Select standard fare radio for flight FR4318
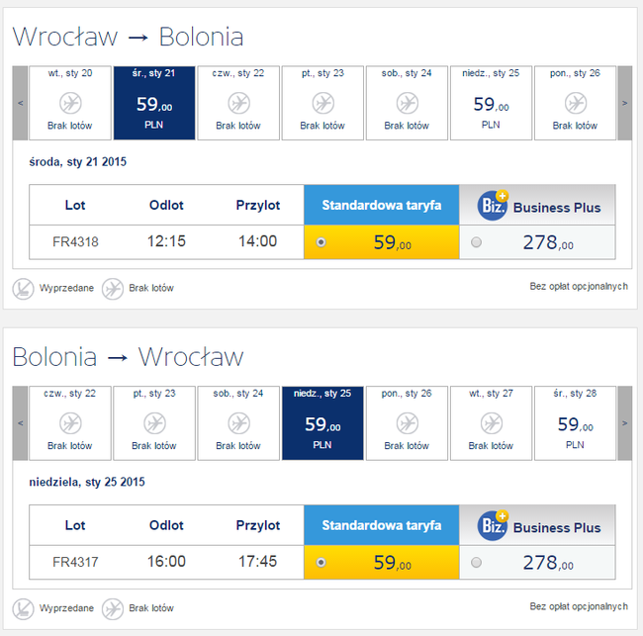The width and height of the screenshot is (643, 636). [x=321, y=241]
